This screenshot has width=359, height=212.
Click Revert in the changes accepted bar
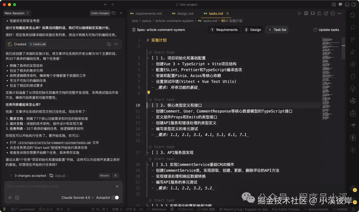pos(104,175)
